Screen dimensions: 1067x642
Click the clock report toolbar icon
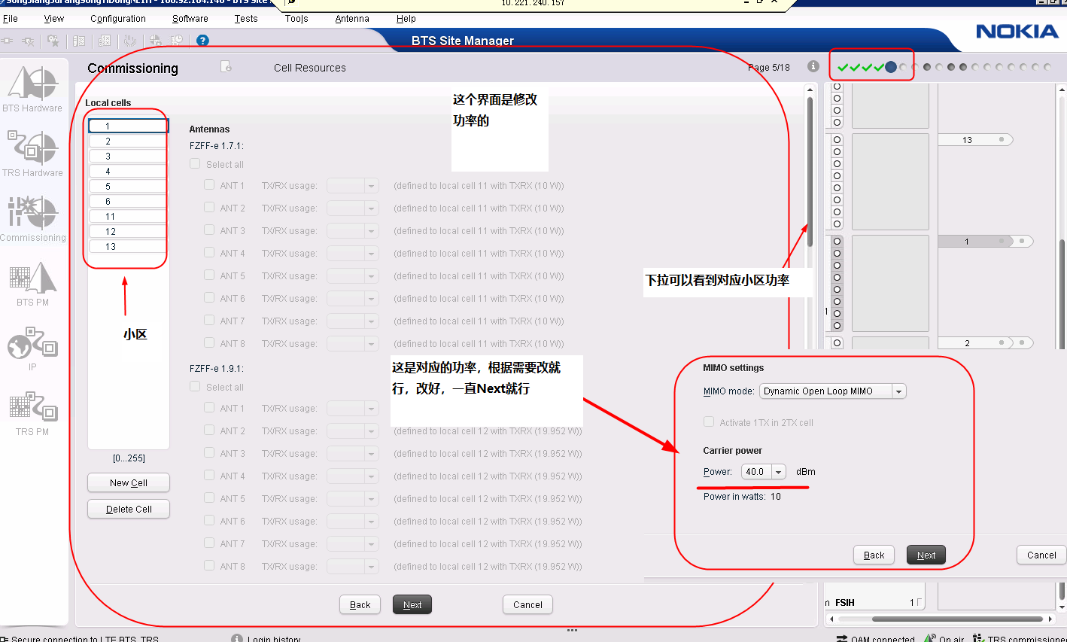pyautogui.click(x=177, y=41)
